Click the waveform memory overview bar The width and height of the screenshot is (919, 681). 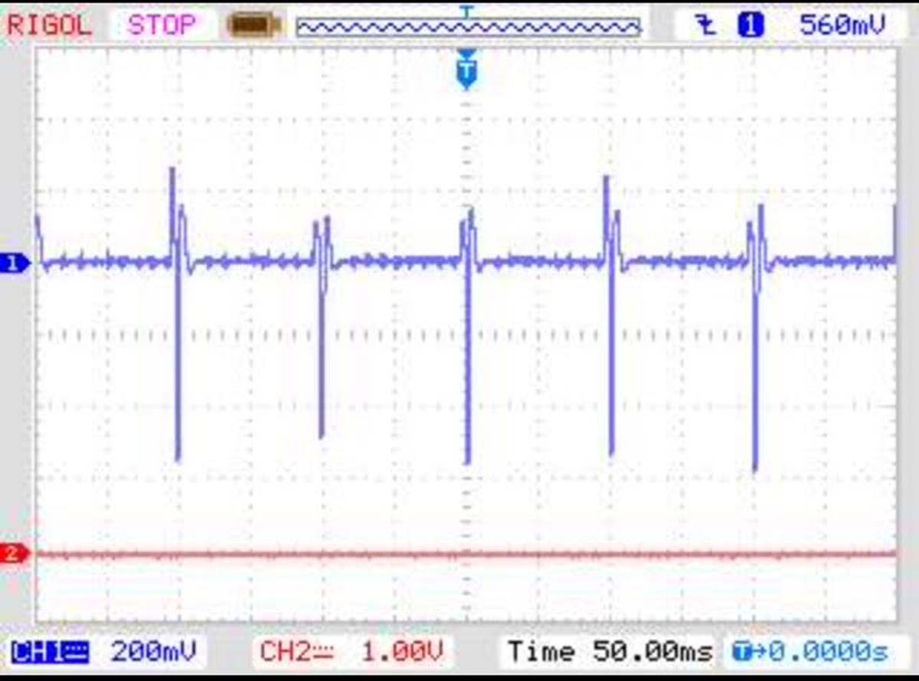[x=468, y=28]
